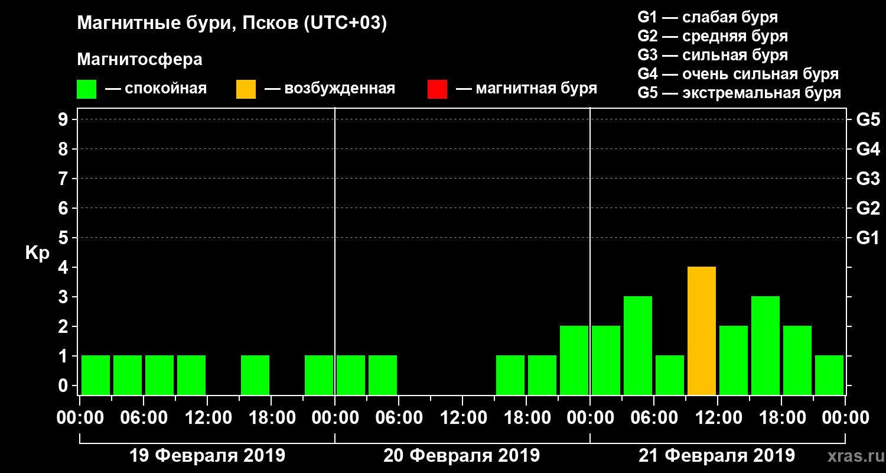886x473 pixels.
Task: Select the Kp 3 bar before 06:00 on 21 February
Action: point(638,345)
